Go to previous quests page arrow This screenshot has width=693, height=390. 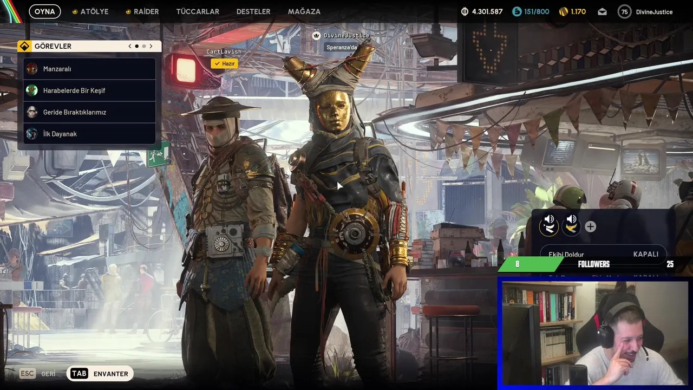[x=130, y=46]
